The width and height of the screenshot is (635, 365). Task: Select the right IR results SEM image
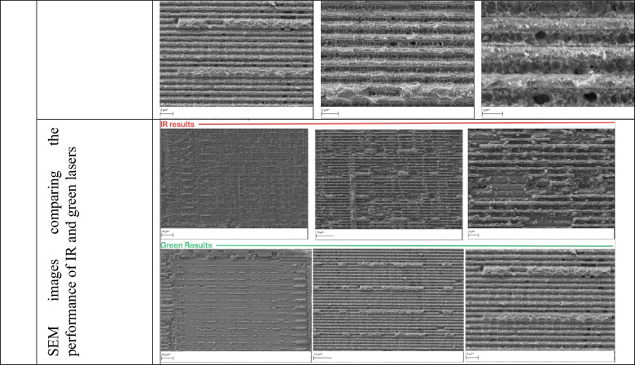(x=541, y=178)
